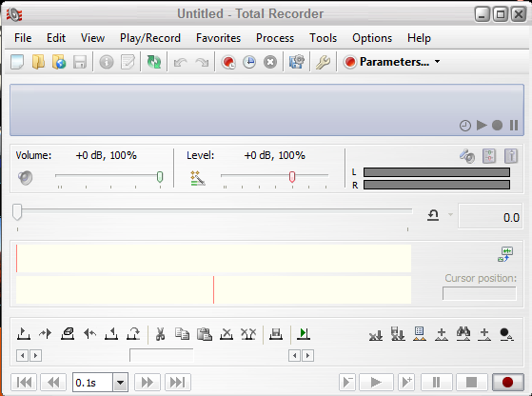Open file properties info icon
Viewport: 532px width, 396px height.
(107, 62)
